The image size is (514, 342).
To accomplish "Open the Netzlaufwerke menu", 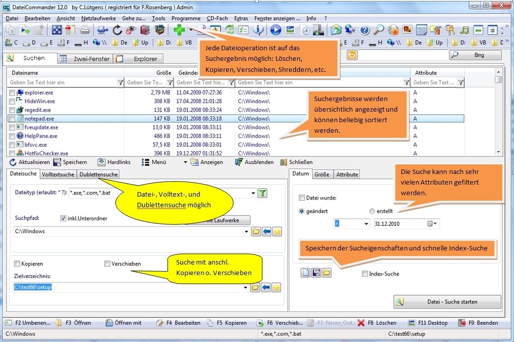I will [98, 18].
